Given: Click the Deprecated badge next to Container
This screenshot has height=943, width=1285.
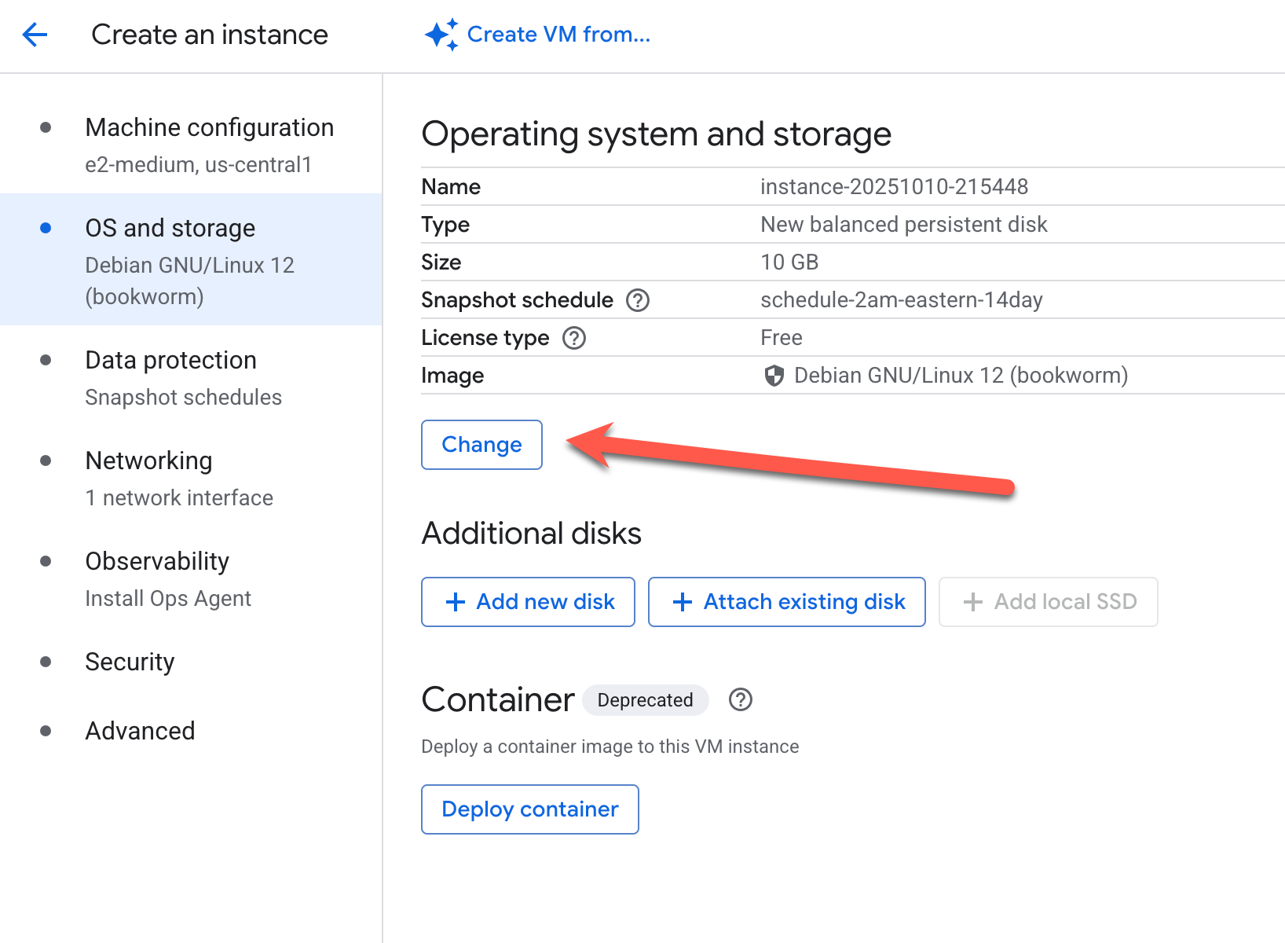Looking at the screenshot, I should [x=645, y=699].
